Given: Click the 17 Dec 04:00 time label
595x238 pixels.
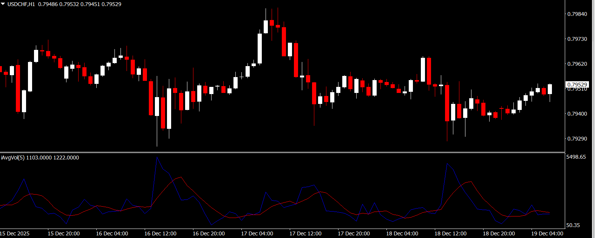Looking at the screenshot, I should click(x=257, y=233).
